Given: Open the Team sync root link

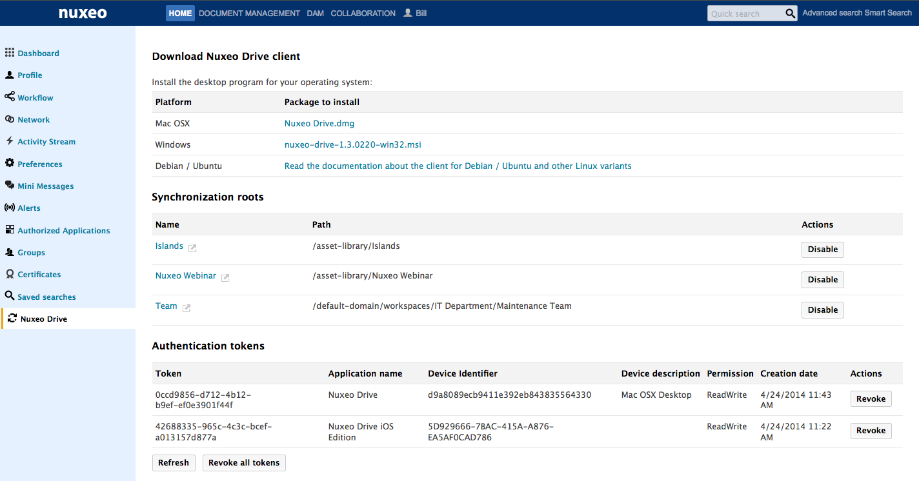Looking at the screenshot, I should [x=166, y=306].
